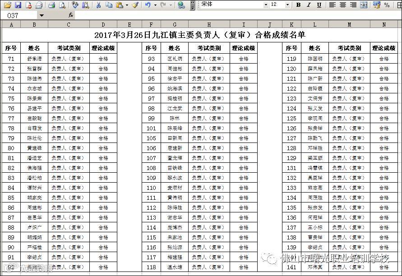Save the workbook using the floppy disk icon
The image size is (402, 276).
click(18, 5)
